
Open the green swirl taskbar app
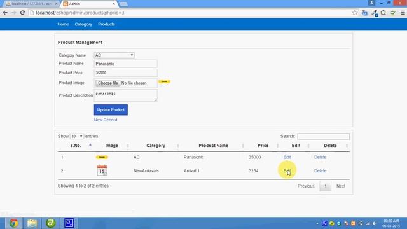51,223
